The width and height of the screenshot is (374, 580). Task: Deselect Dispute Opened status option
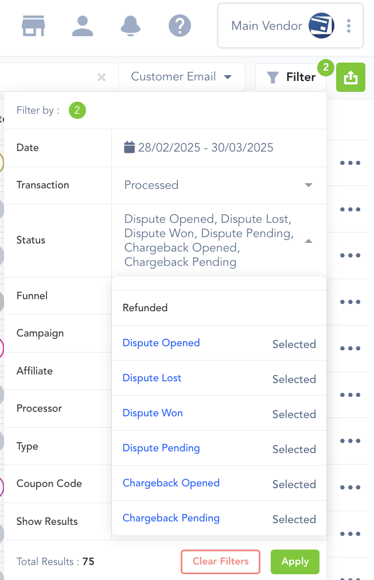[162, 343]
